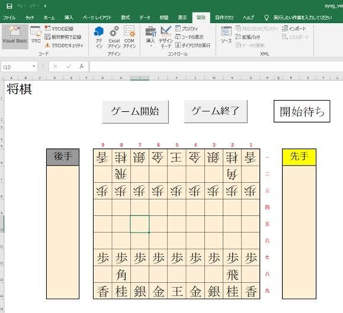
Task: Switch to the View (表示) tab
Action: tap(182, 18)
